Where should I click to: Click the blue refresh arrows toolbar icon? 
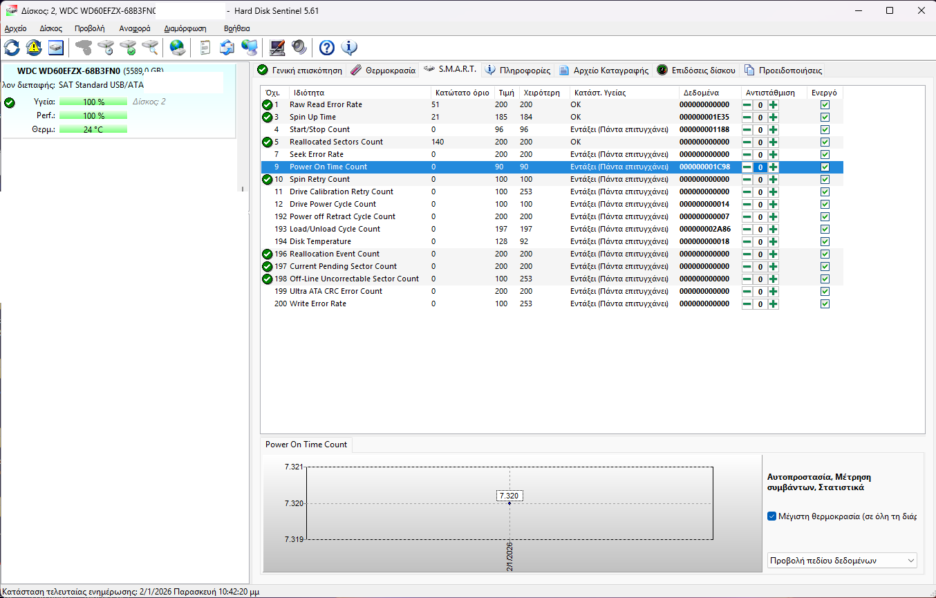point(12,48)
